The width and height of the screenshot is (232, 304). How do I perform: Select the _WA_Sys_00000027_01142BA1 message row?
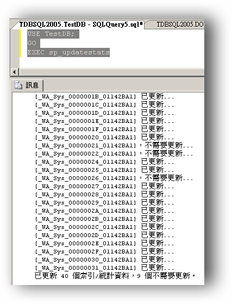tap(104, 187)
